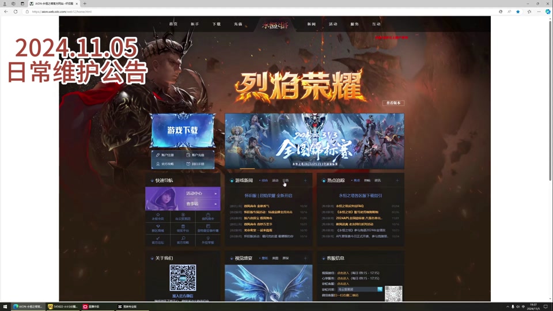The height and width of the screenshot is (311, 553).
Task: Open the 永恒之塔反外挂FAQ news item
Action: pyautogui.click(x=350, y=206)
